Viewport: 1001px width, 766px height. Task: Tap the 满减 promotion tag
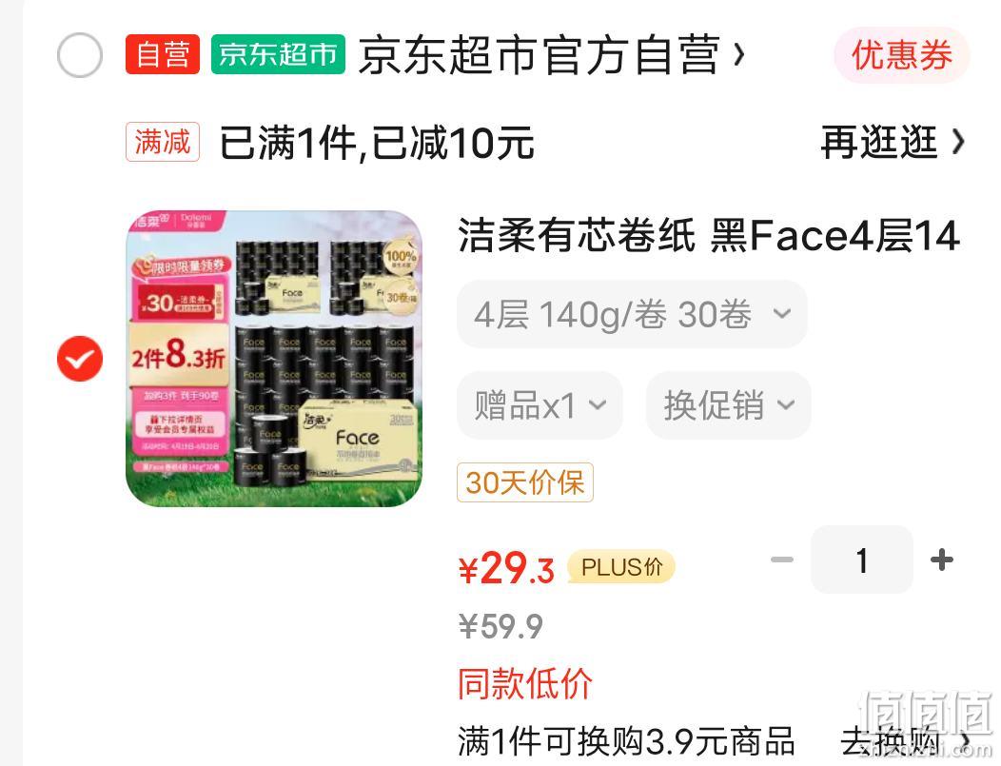162,142
